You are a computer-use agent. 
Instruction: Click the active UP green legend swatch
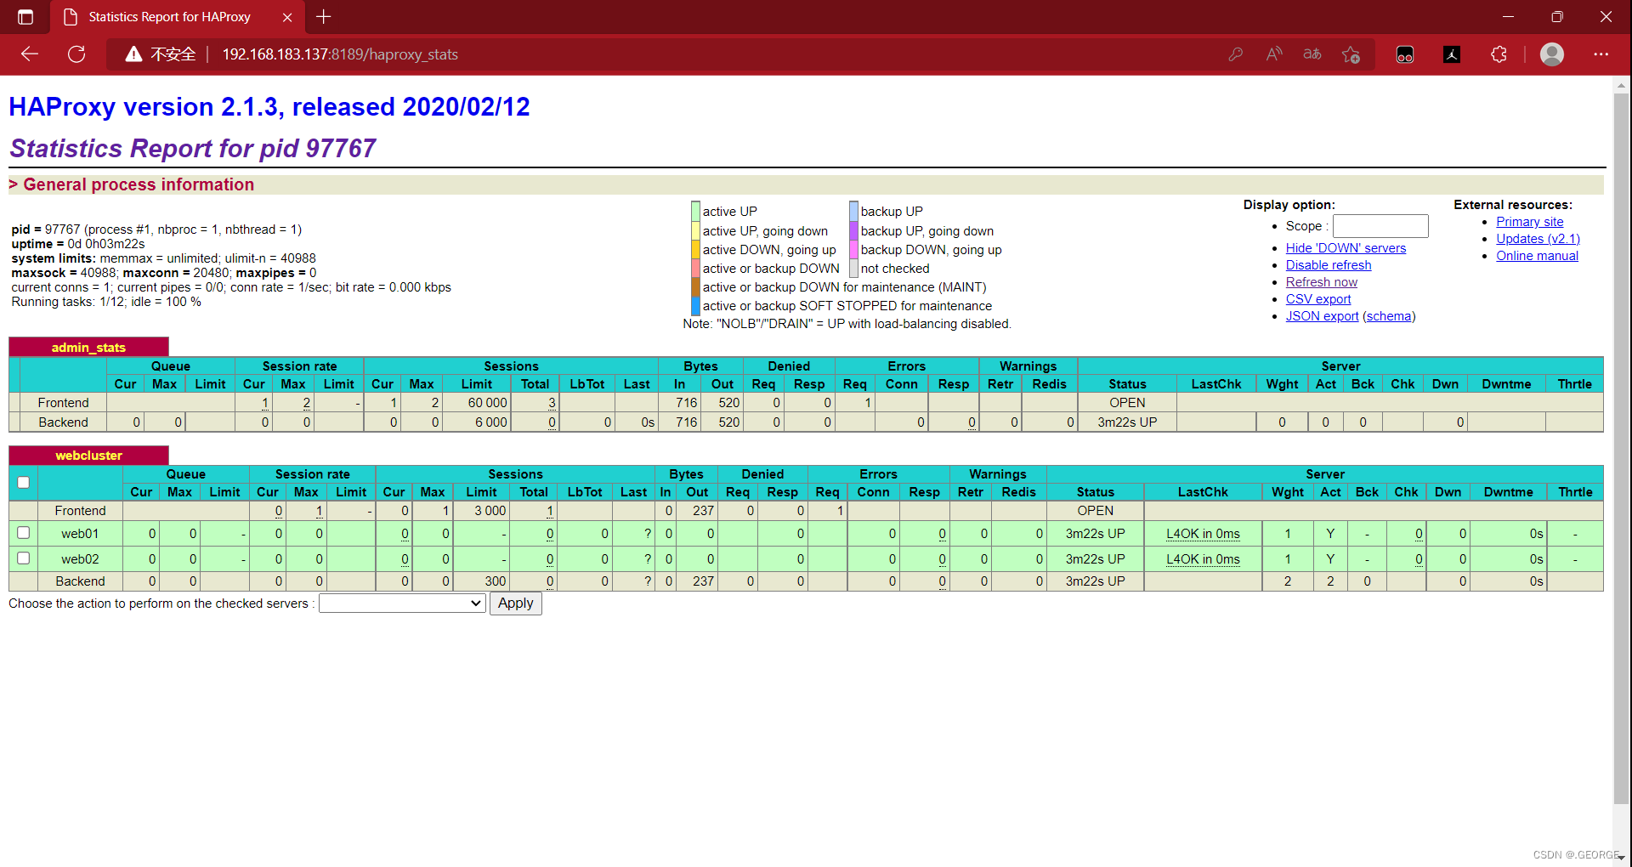pyautogui.click(x=695, y=212)
